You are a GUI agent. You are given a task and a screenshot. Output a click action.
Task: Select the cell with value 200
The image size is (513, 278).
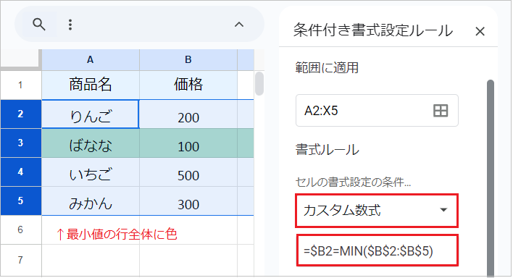188,114
